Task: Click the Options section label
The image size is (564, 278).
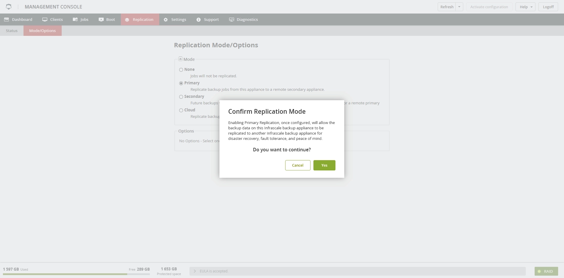Action: (x=186, y=131)
